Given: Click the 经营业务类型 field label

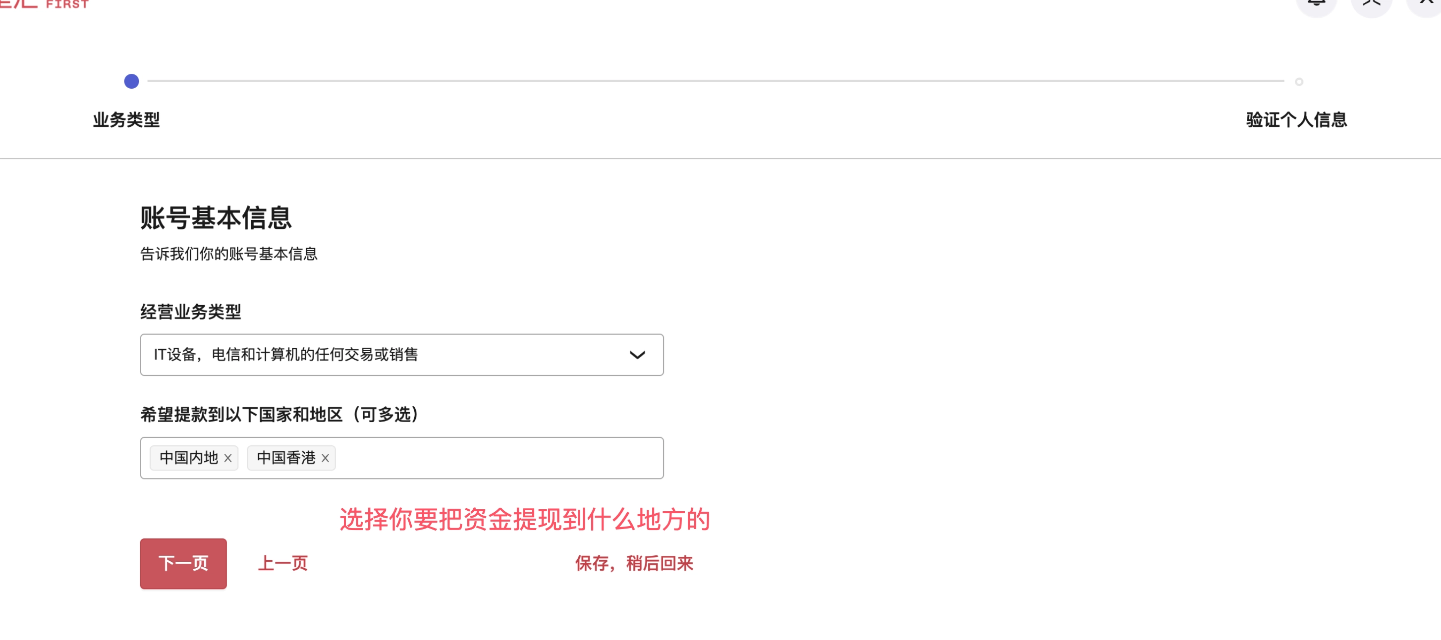Looking at the screenshot, I should [x=191, y=312].
